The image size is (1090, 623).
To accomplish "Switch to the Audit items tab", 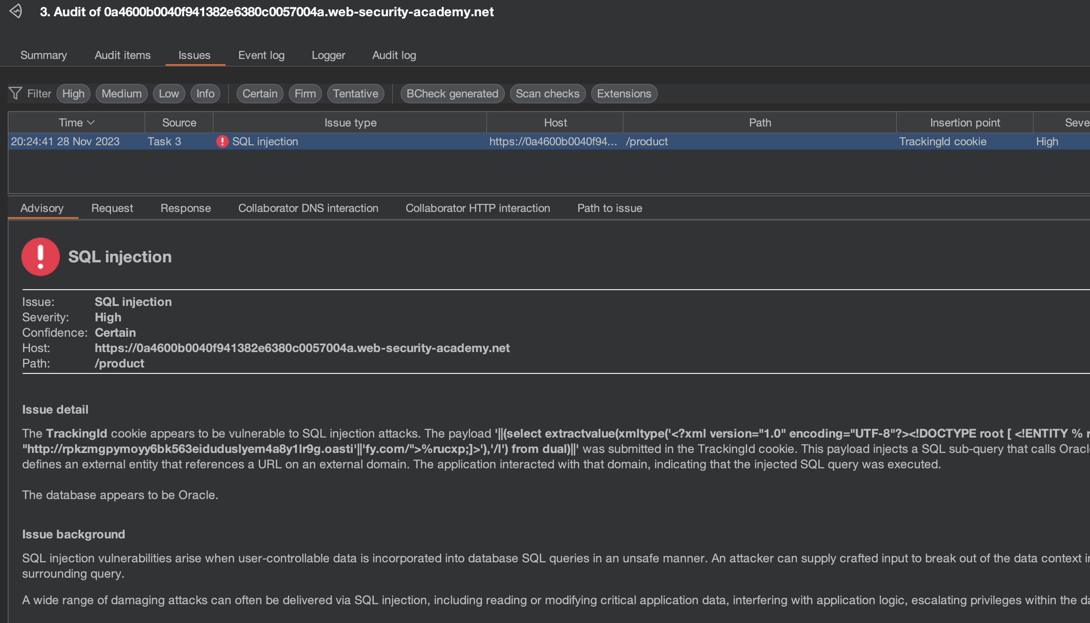I will [x=122, y=55].
